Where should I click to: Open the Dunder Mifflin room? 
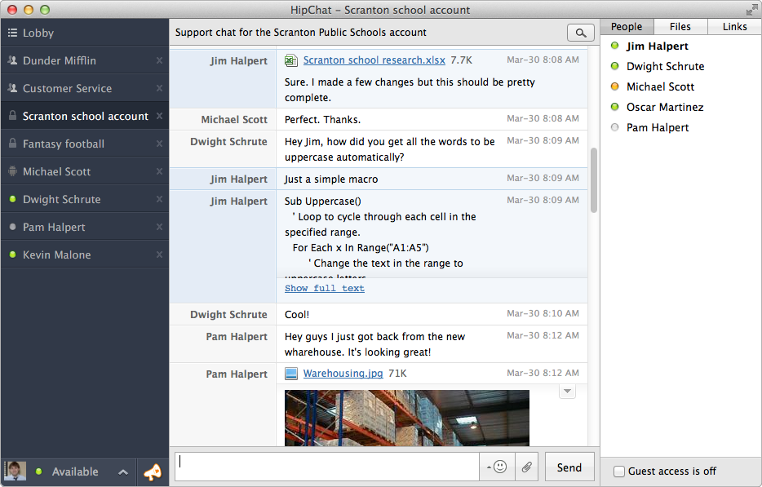(x=85, y=60)
